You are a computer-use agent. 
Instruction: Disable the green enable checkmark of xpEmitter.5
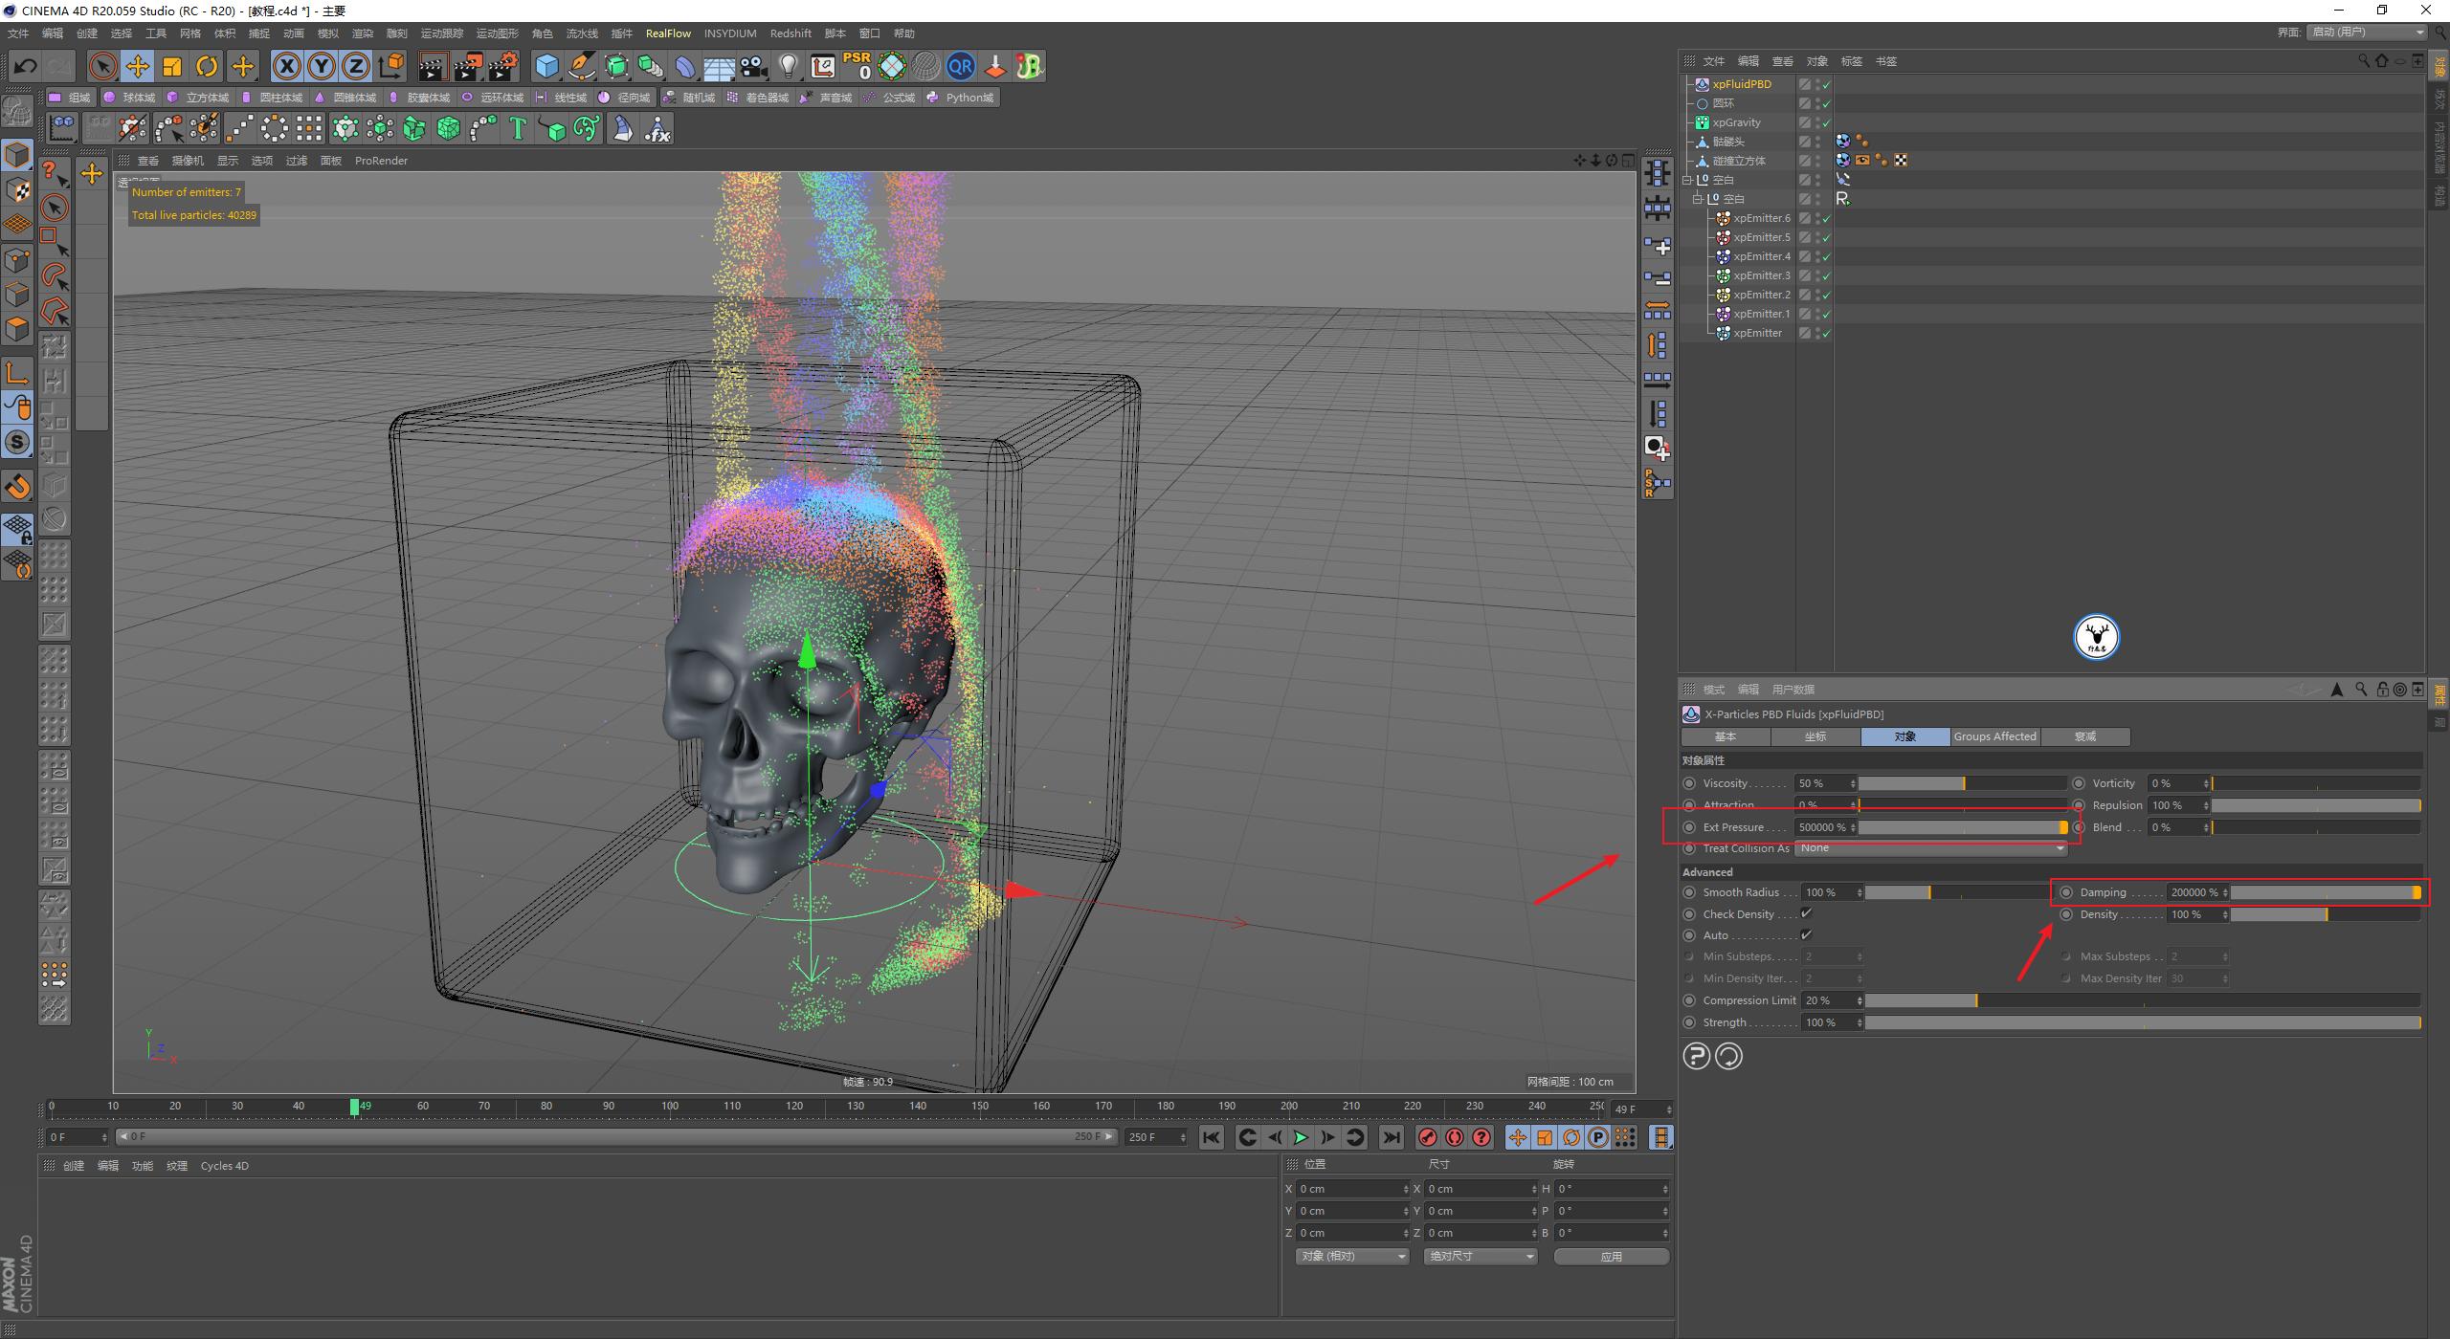pyautogui.click(x=1824, y=236)
